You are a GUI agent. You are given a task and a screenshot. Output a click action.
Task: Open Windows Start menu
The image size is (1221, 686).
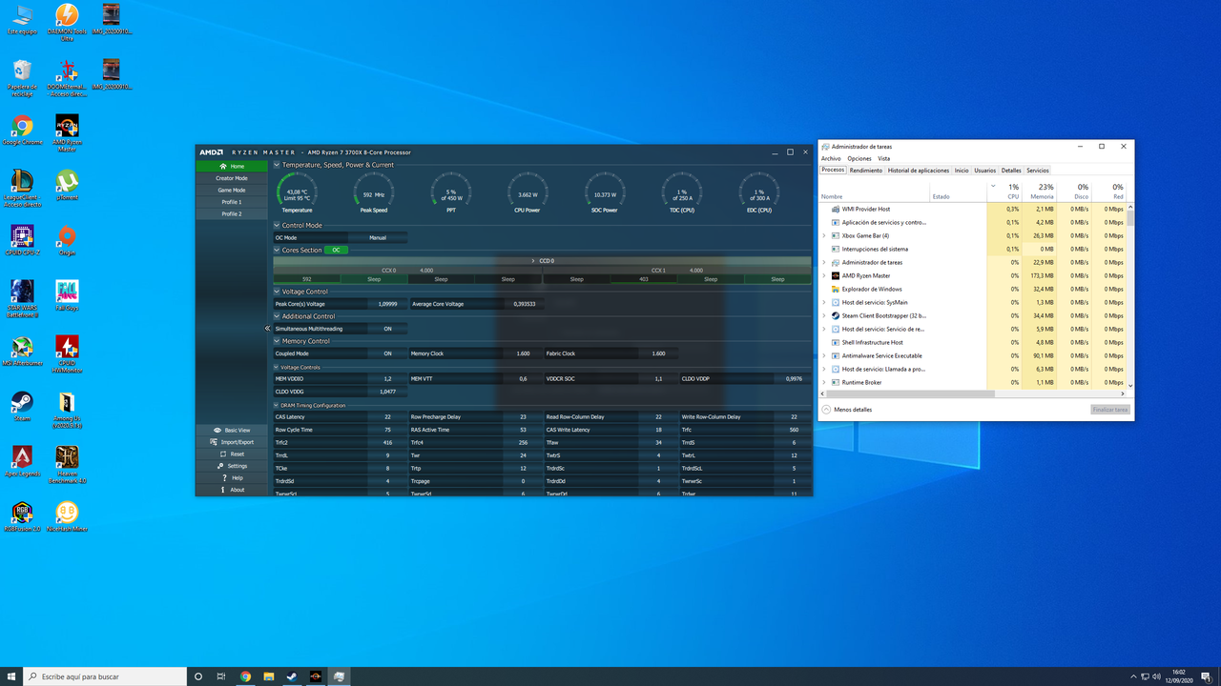(11, 676)
